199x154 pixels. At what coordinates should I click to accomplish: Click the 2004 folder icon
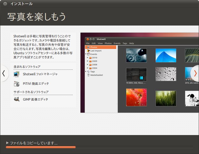(90, 68)
